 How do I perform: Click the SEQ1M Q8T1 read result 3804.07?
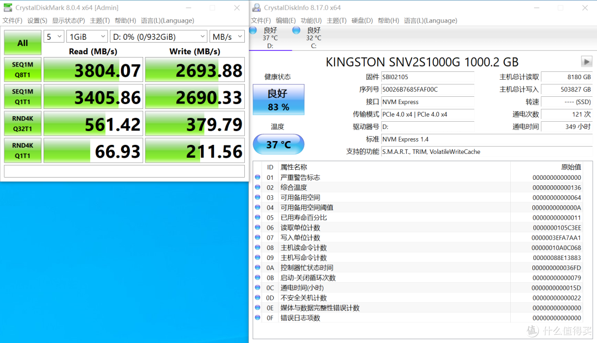click(x=93, y=69)
